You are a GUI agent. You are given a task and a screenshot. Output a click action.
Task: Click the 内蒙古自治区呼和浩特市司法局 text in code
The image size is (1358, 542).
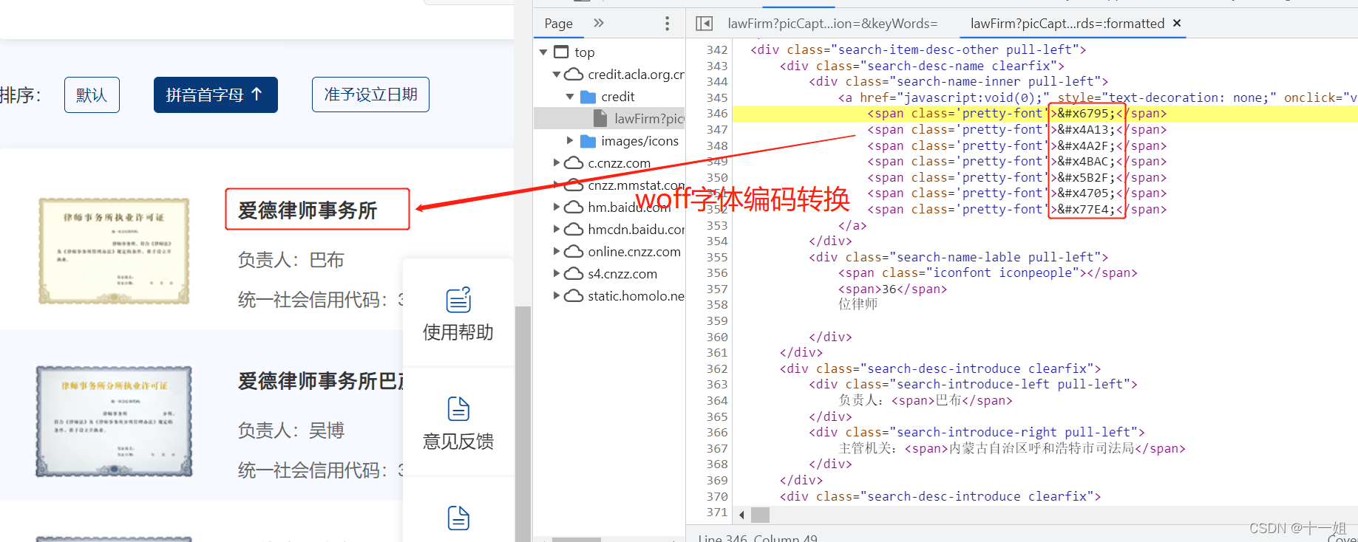click(1042, 448)
